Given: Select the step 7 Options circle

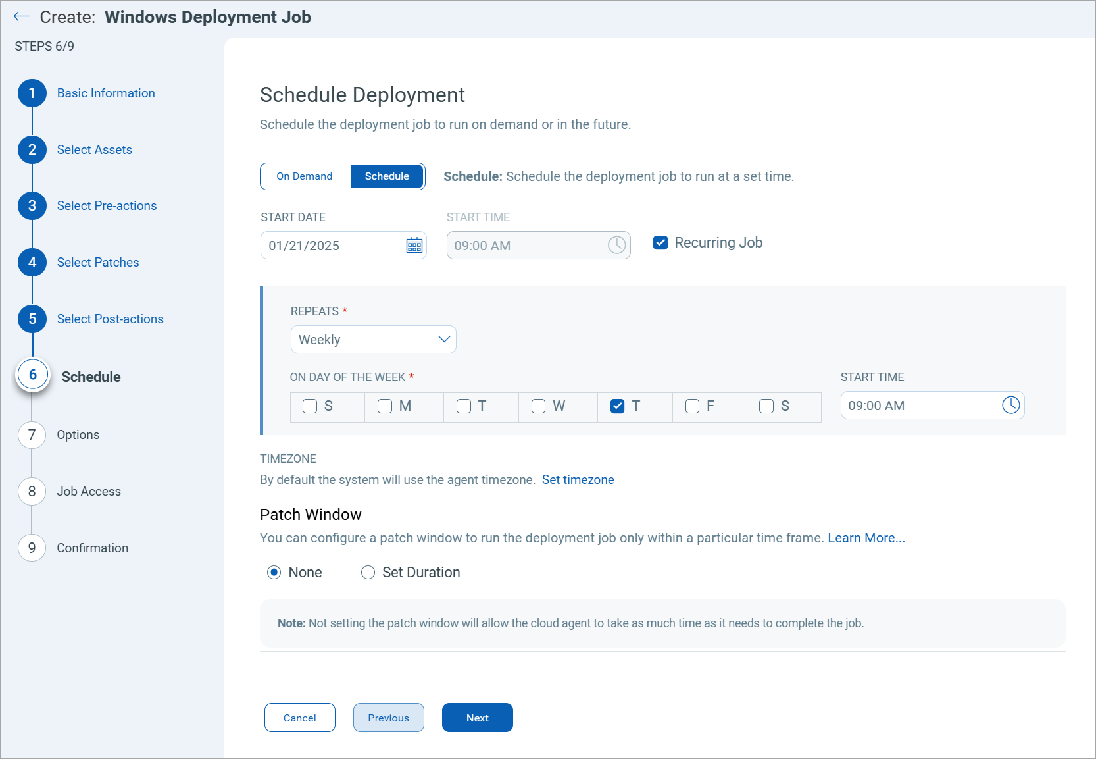Looking at the screenshot, I should (32, 435).
